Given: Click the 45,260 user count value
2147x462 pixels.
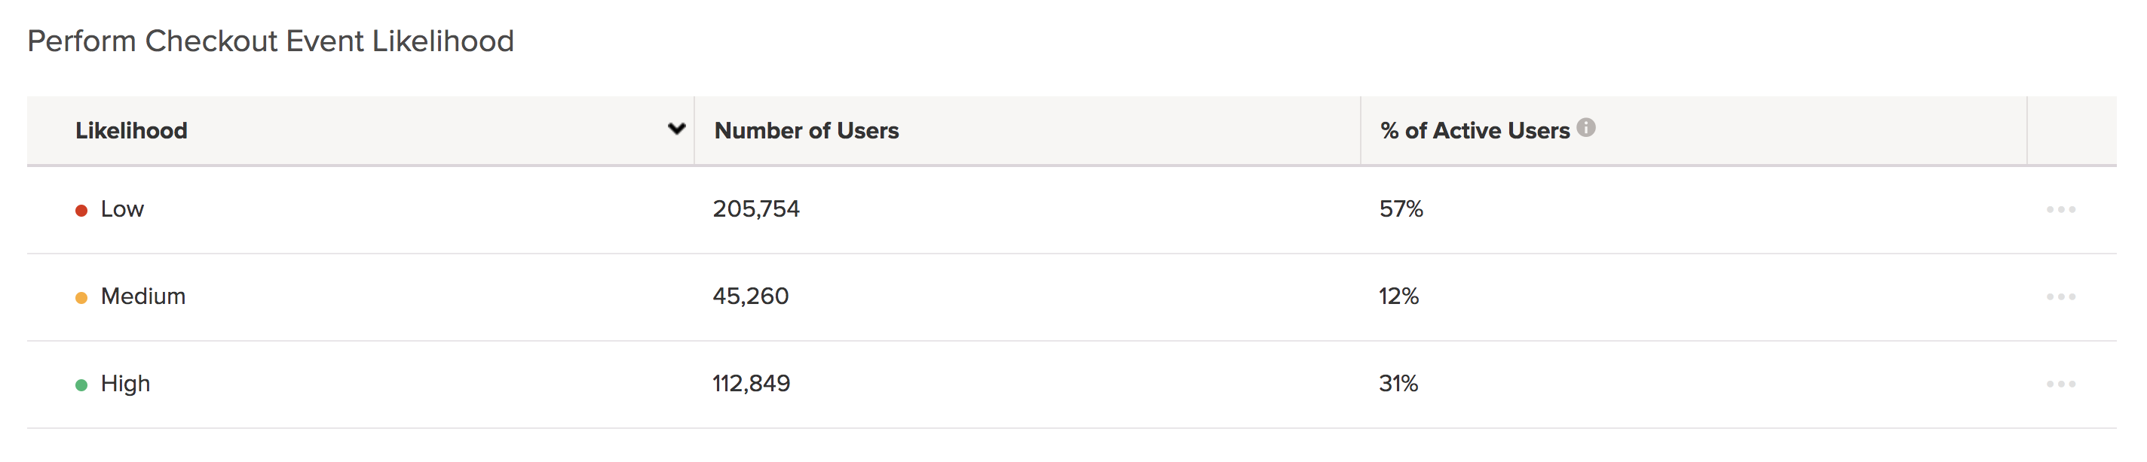Looking at the screenshot, I should click(750, 296).
